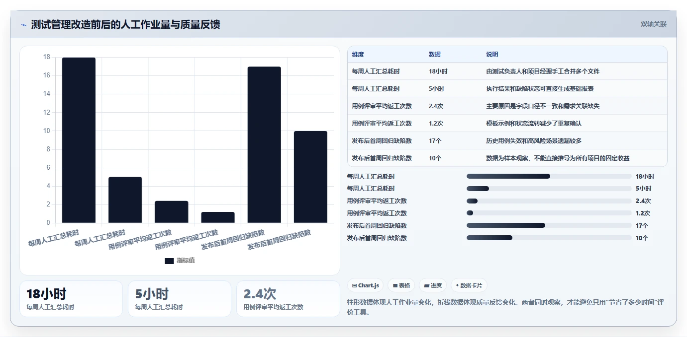Viewport: 687px width, 337px height.
Task: Click the chart bar valued 2.4
Action: [x=171, y=212]
